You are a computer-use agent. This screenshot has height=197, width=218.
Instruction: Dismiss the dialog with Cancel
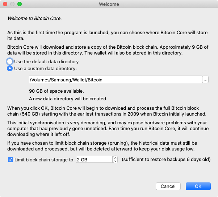pos(168,186)
